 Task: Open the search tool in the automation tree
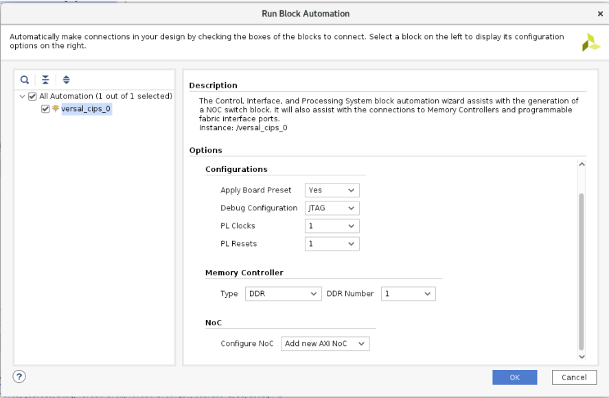click(x=25, y=79)
